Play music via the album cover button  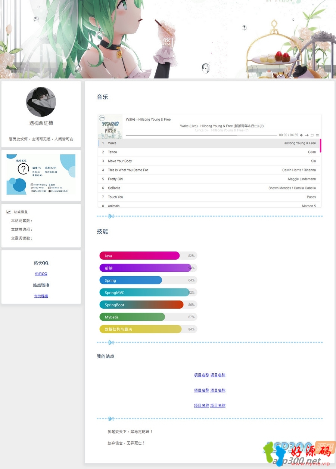tap(110, 127)
